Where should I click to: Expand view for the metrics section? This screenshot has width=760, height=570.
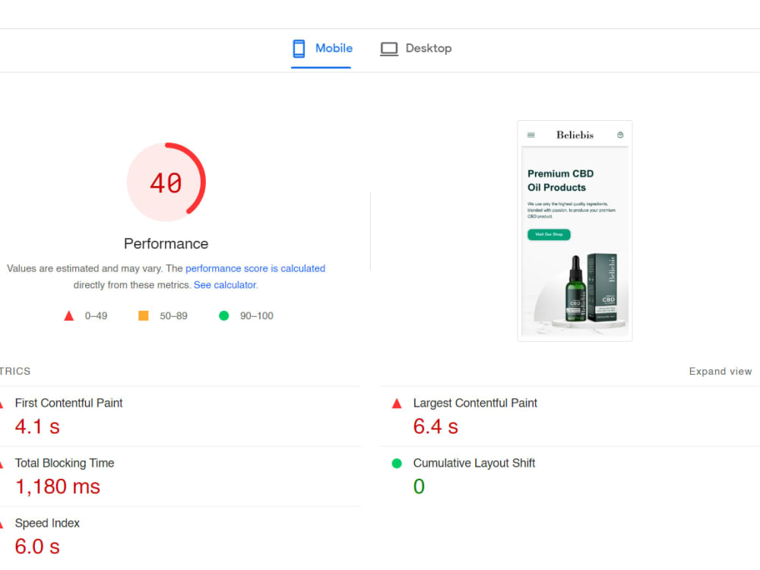tap(720, 371)
